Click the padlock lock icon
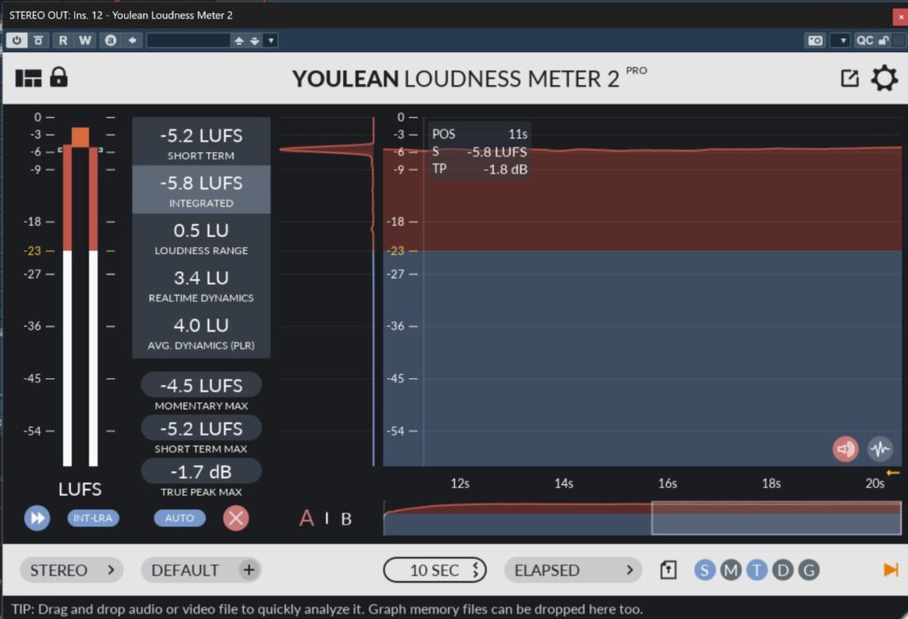 pyautogui.click(x=59, y=78)
